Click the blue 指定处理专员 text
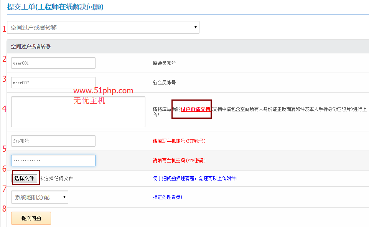 tap(168, 197)
